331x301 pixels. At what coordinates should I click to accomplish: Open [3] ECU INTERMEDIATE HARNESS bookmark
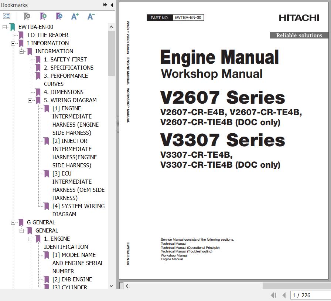(79, 186)
